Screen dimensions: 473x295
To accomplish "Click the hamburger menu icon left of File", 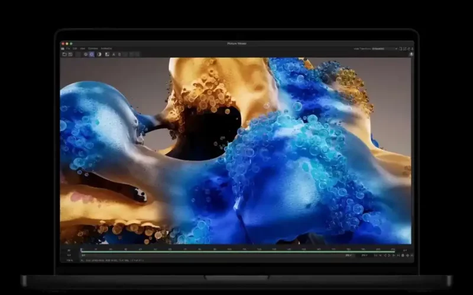I will pyautogui.click(x=63, y=48).
